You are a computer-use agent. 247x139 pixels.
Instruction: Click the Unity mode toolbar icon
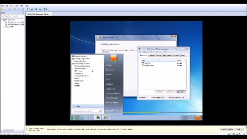click(x=40, y=9)
